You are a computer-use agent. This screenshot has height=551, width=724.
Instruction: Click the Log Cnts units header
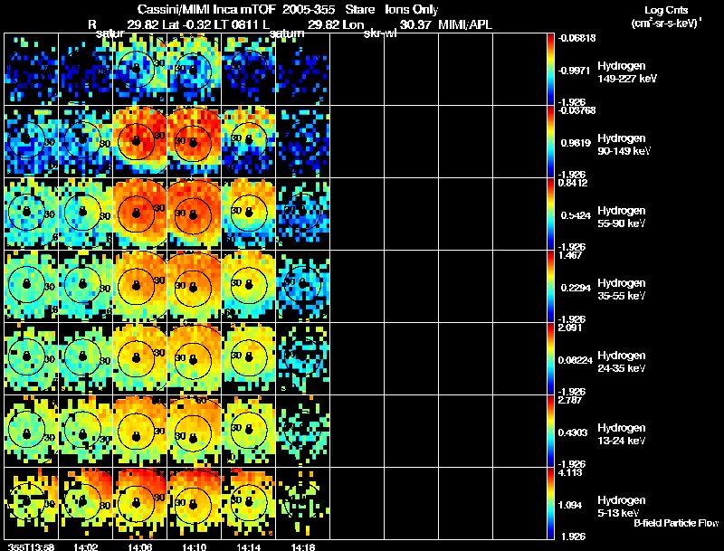click(x=666, y=17)
